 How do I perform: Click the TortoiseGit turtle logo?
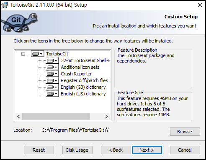point(19,22)
